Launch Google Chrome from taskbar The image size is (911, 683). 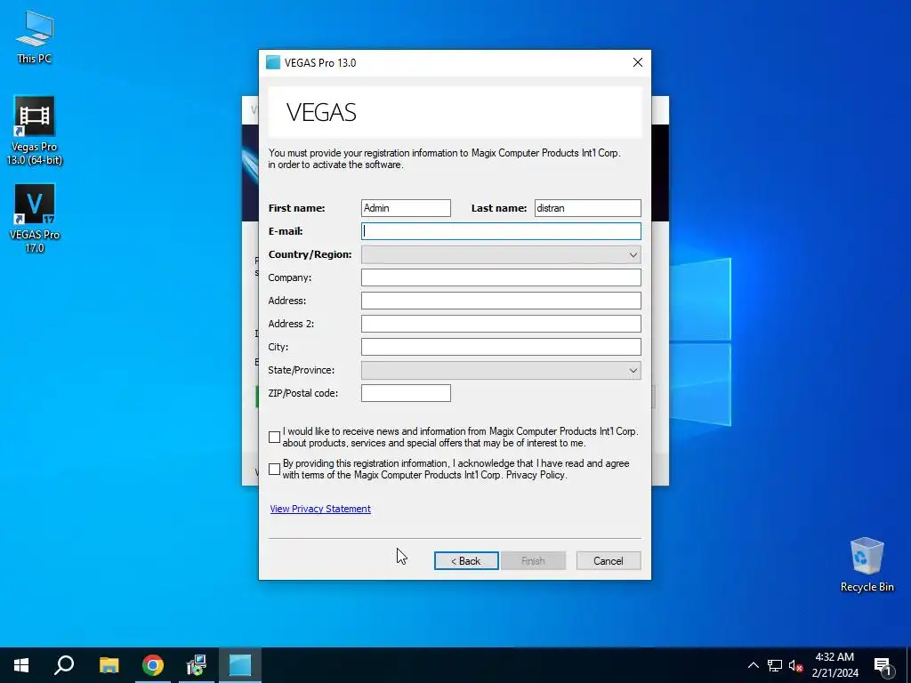coord(153,665)
